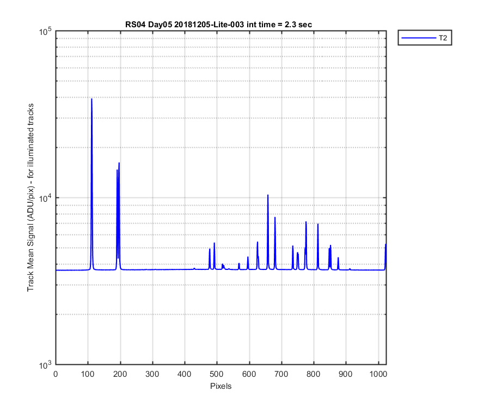Click the y-axis label Track Mean Signal
This screenshot has width=490, height=409.
pos(30,197)
